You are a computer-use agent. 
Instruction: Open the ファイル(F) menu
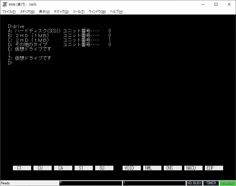[x=9, y=12]
